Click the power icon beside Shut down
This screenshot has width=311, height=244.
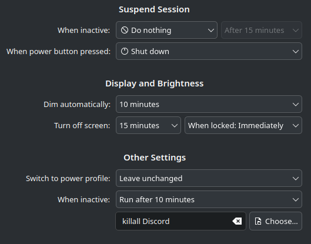tap(125, 51)
